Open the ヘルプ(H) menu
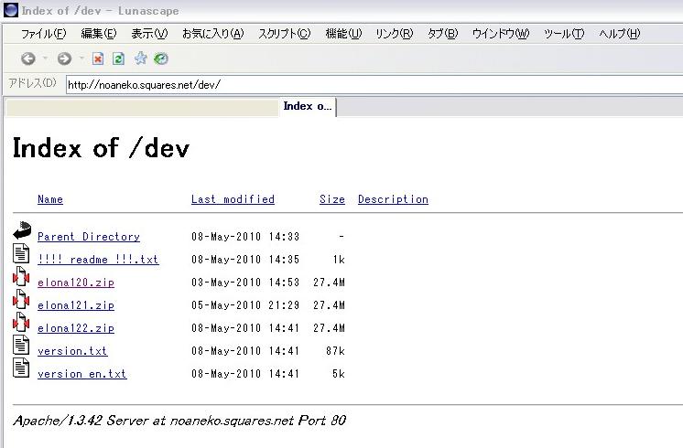 point(620,34)
